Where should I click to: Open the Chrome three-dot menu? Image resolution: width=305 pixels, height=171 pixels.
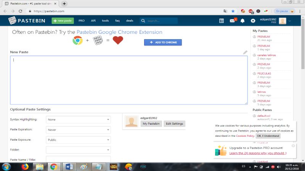click(x=300, y=11)
